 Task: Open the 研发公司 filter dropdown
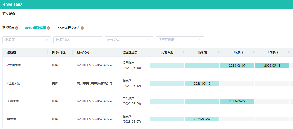129,40
